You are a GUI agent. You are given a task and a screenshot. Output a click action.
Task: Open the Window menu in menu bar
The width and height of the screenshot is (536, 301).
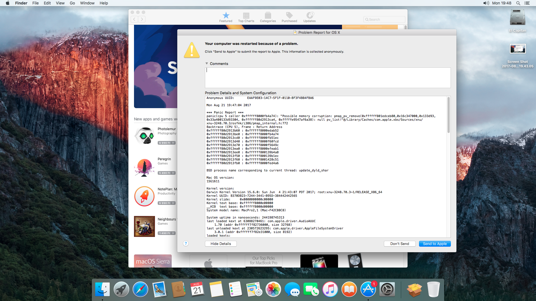(x=87, y=3)
